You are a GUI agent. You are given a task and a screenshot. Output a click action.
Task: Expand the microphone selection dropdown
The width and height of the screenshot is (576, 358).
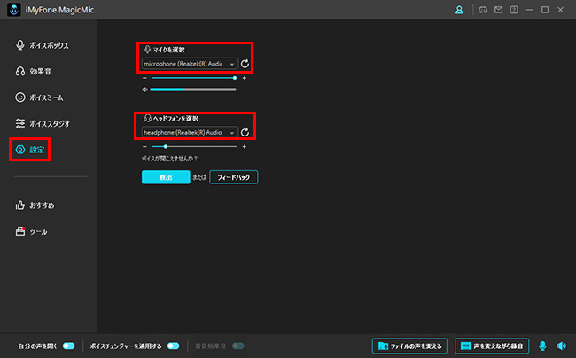190,64
